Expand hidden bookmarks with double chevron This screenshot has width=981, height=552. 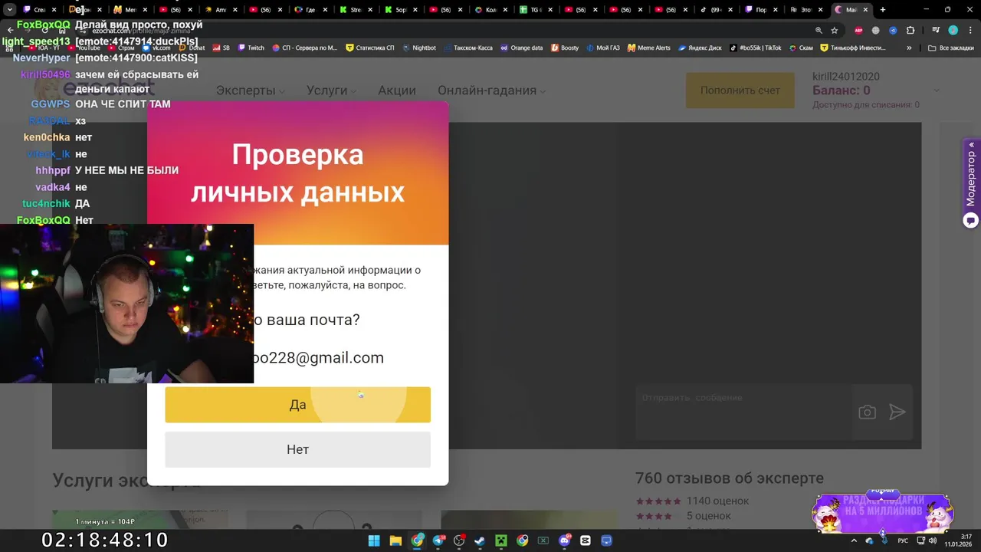(x=909, y=48)
